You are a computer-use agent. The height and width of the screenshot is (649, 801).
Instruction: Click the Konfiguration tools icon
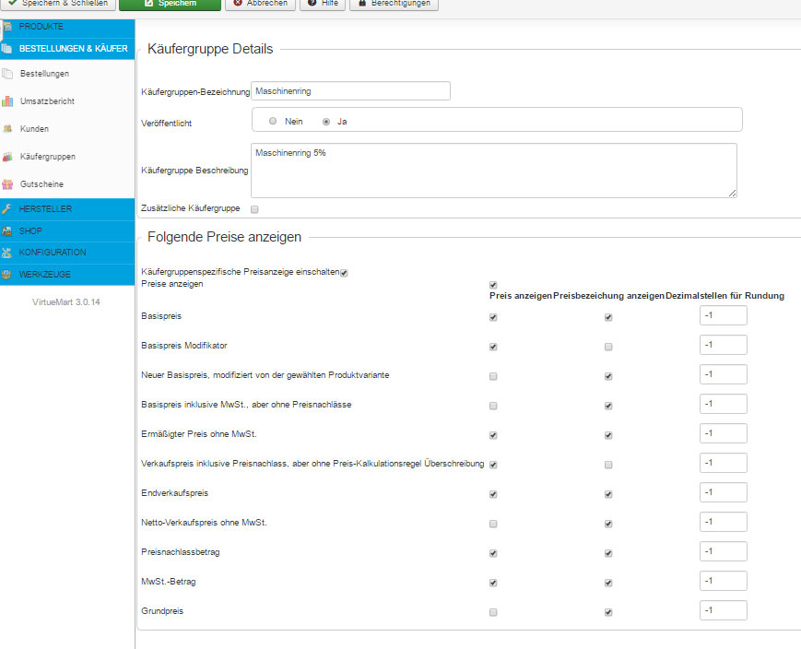coord(7,253)
